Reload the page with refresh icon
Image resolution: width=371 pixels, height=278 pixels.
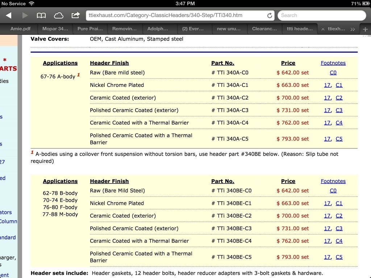(270, 16)
